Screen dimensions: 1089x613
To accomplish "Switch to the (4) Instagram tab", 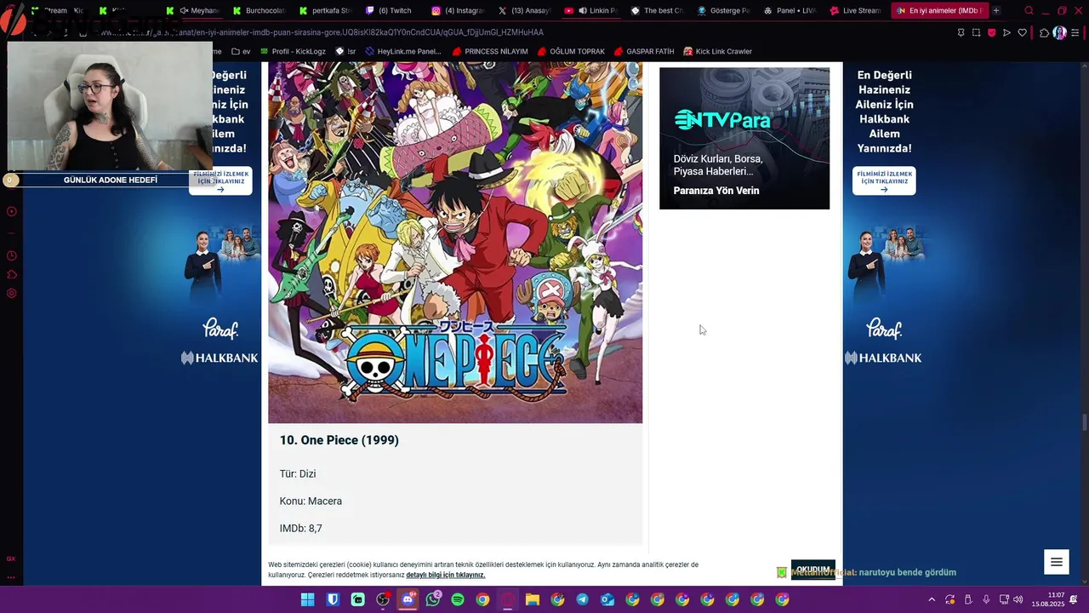I will click(459, 10).
